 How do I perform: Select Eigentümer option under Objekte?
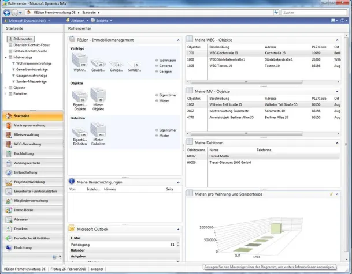click(157, 95)
